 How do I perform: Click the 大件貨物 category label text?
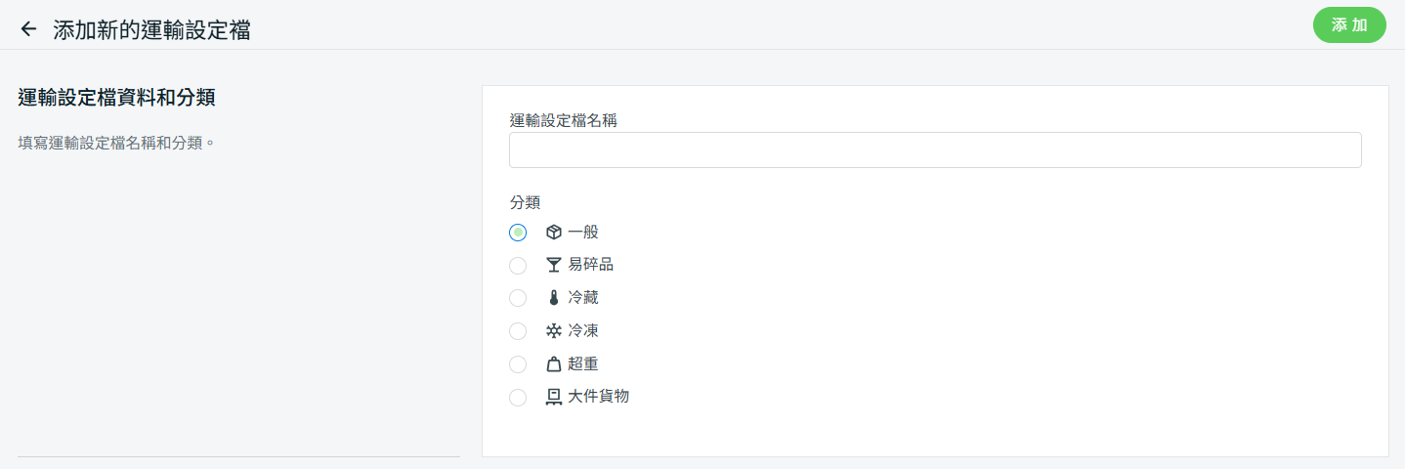click(x=598, y=397)
